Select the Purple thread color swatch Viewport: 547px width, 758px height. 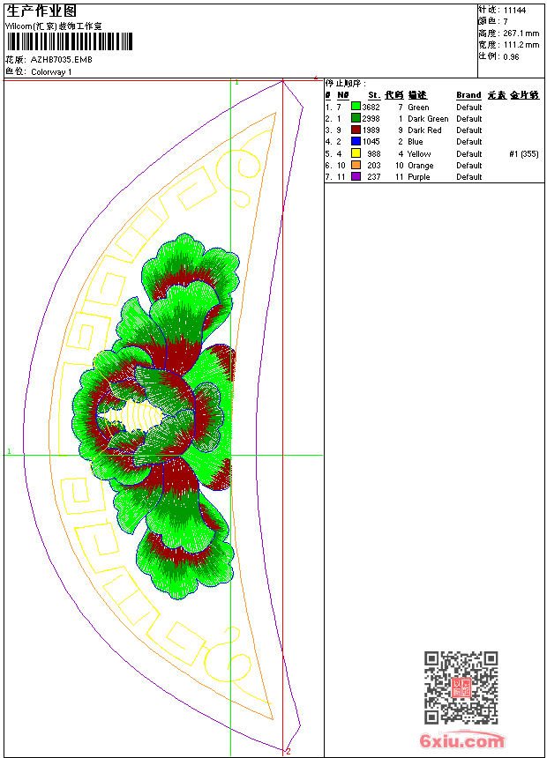(x=356, y=176)
